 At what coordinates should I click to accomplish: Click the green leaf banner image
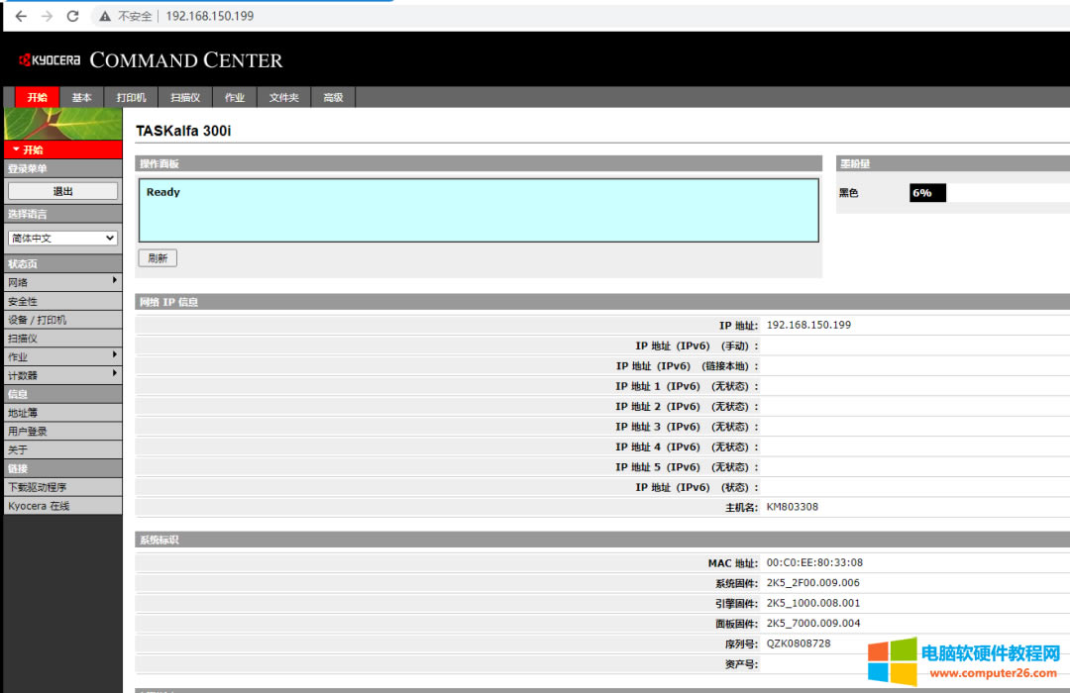click(62, 124)
